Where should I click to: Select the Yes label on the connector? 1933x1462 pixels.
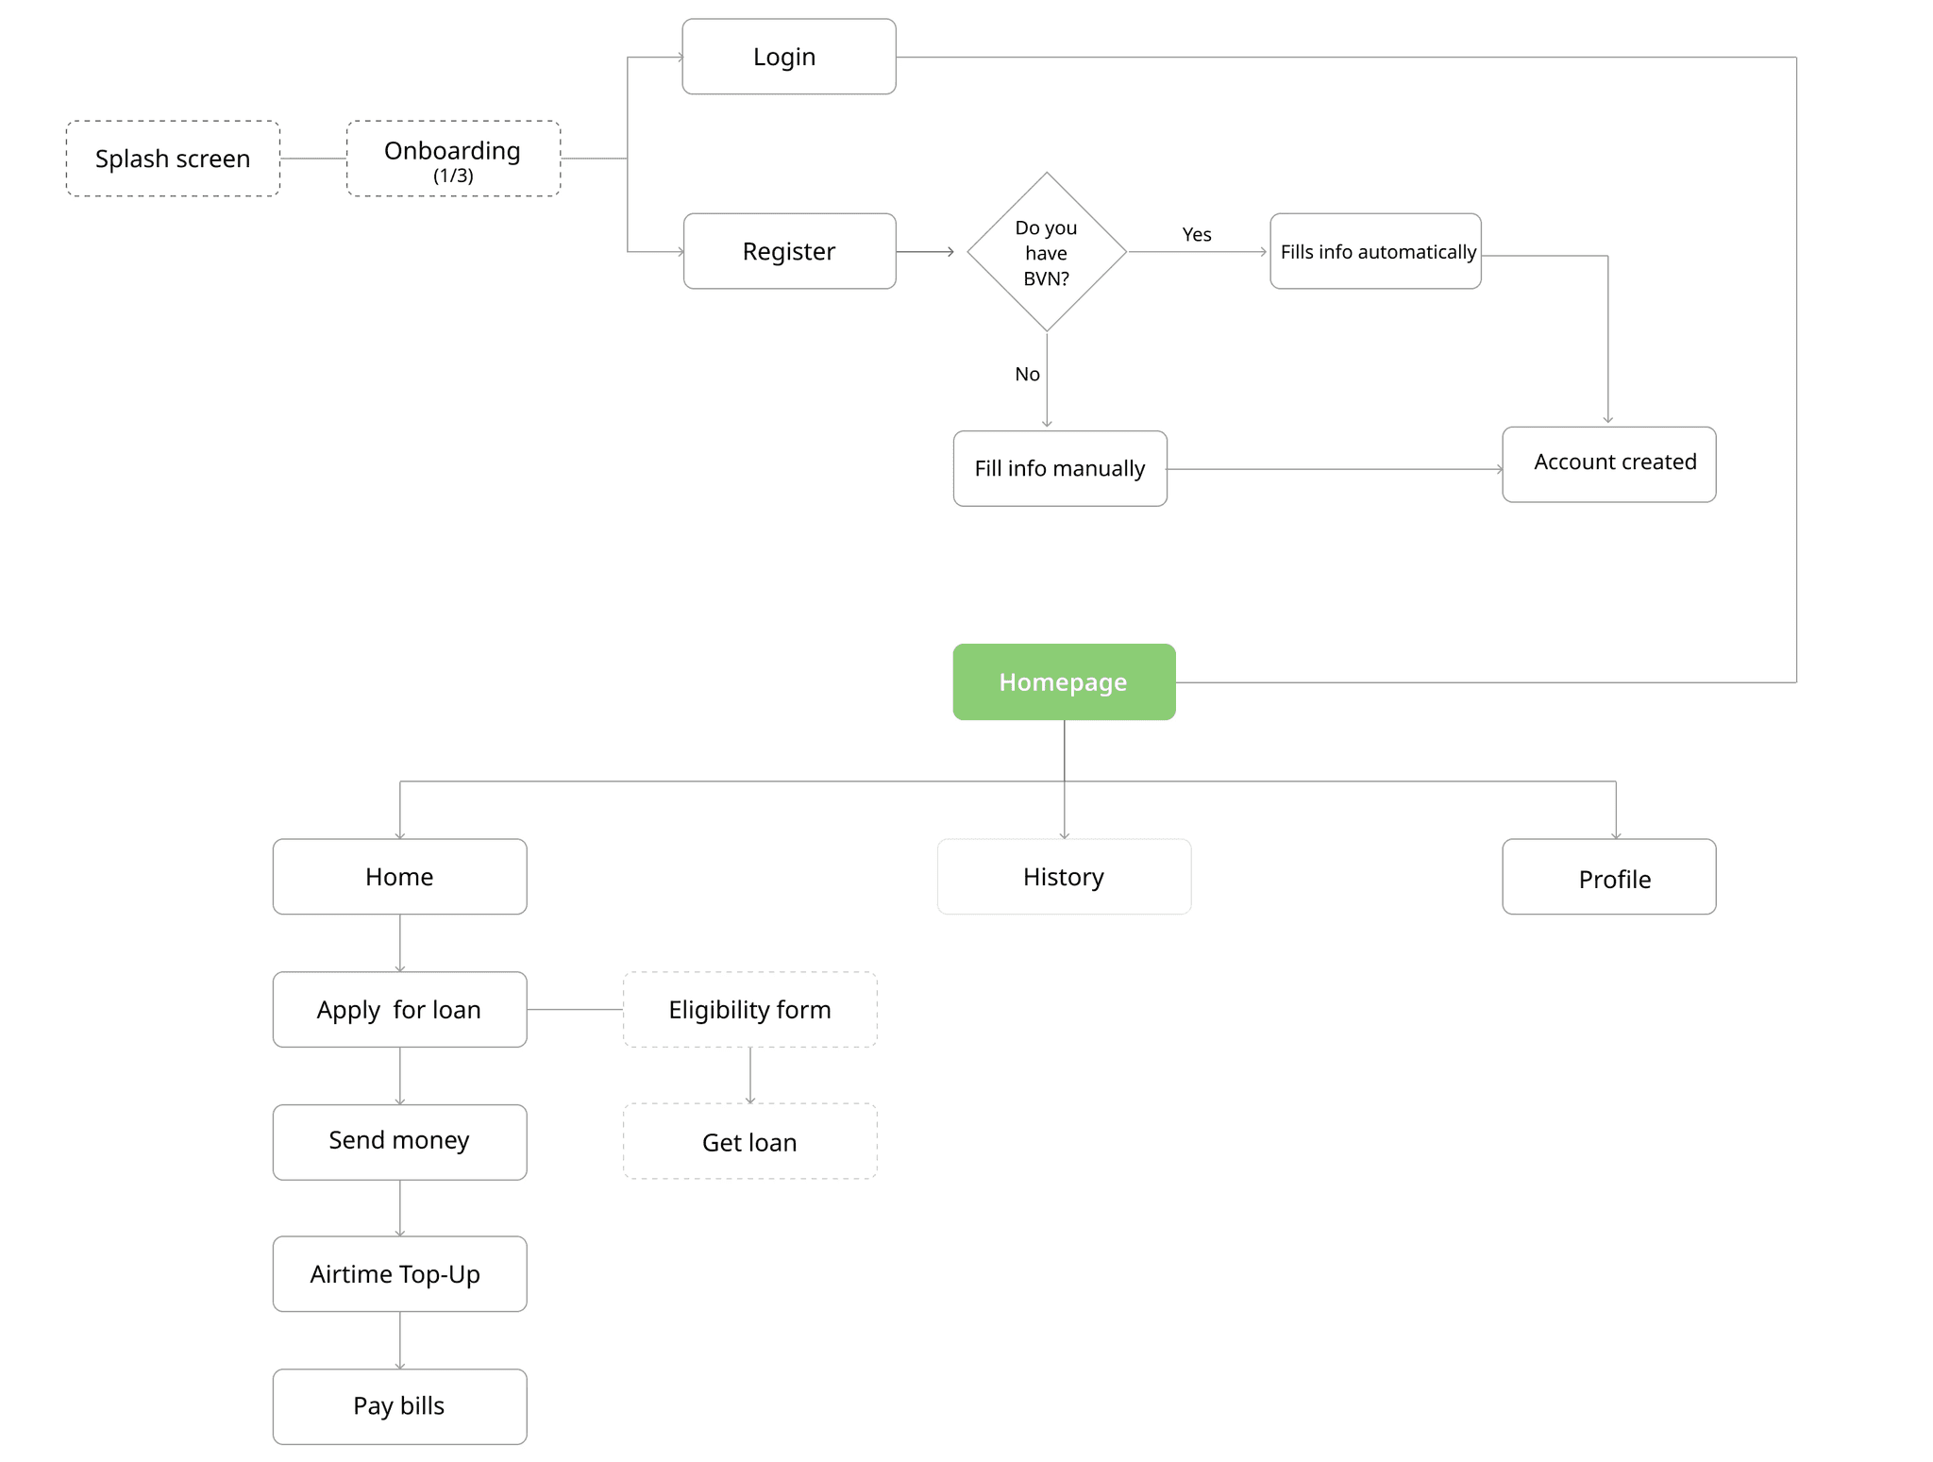[x=1197, y=234]
